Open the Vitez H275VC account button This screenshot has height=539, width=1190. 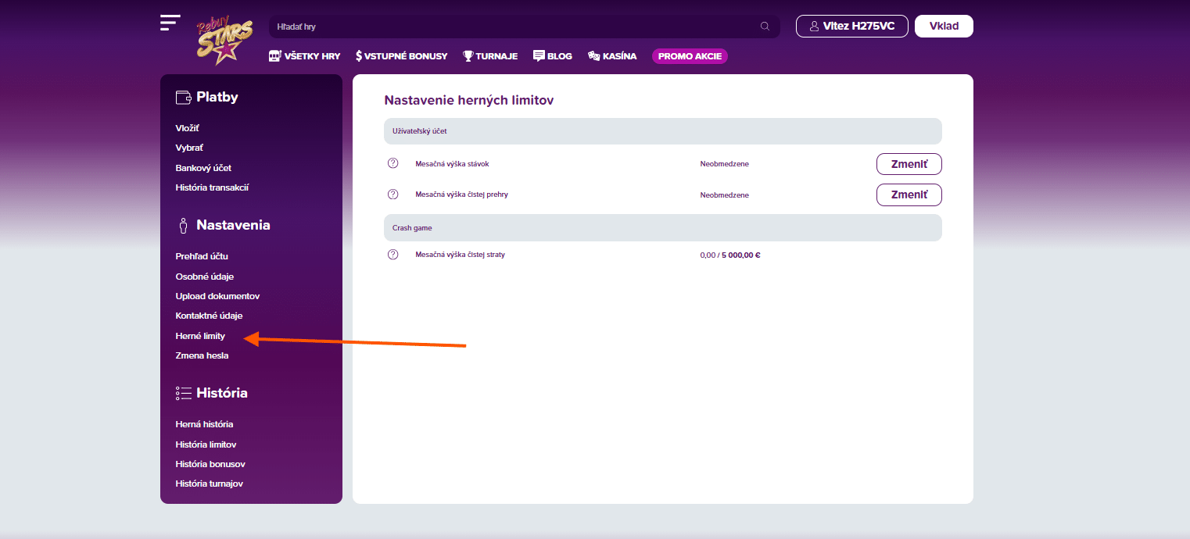click(x=852, y=26)
